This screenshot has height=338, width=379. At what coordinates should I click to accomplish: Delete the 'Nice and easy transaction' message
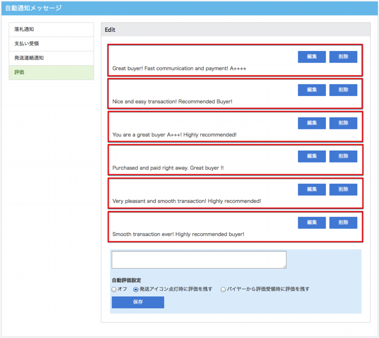[343, 90]
